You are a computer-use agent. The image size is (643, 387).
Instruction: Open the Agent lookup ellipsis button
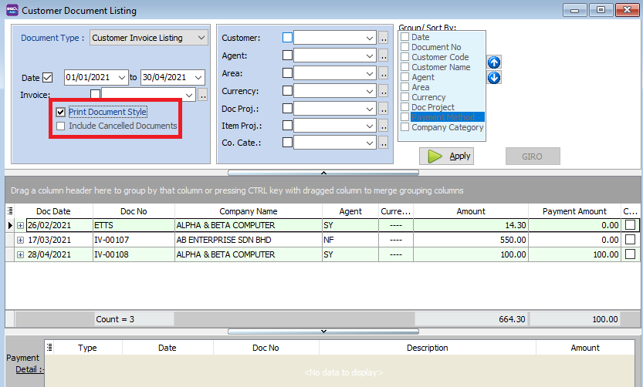[383, 56]
